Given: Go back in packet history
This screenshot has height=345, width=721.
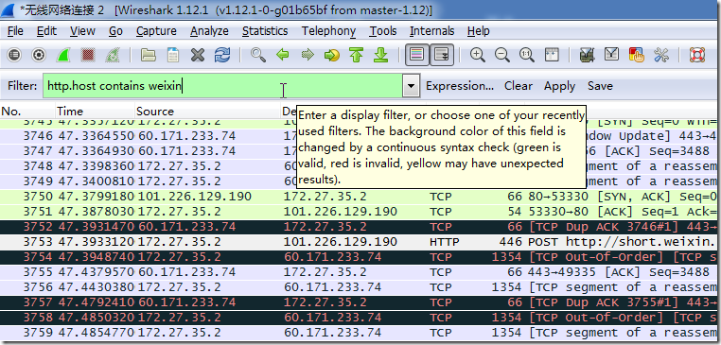Looking at the screenshot, I should [x=283, y=56].
